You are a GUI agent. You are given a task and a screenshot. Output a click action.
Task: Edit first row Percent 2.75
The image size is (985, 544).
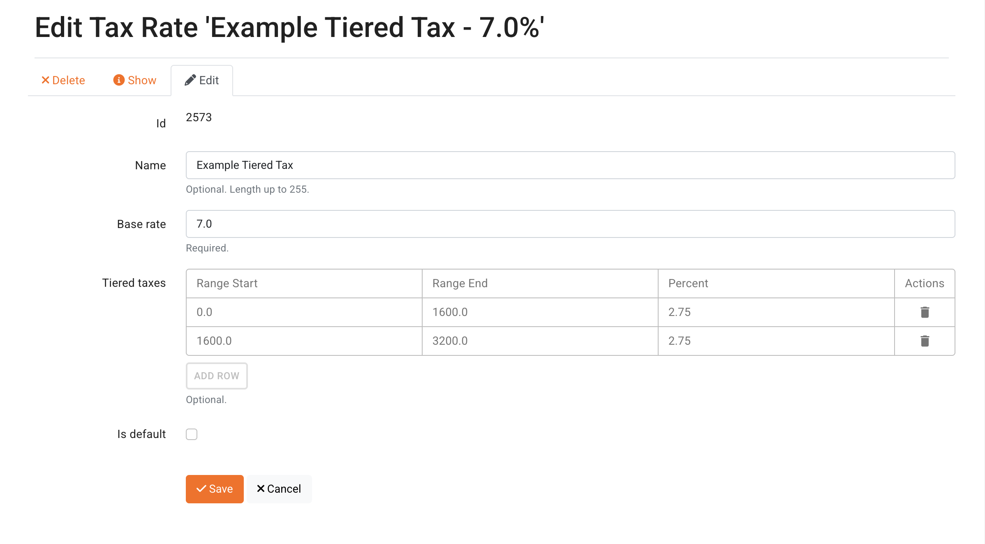[776, 312]
